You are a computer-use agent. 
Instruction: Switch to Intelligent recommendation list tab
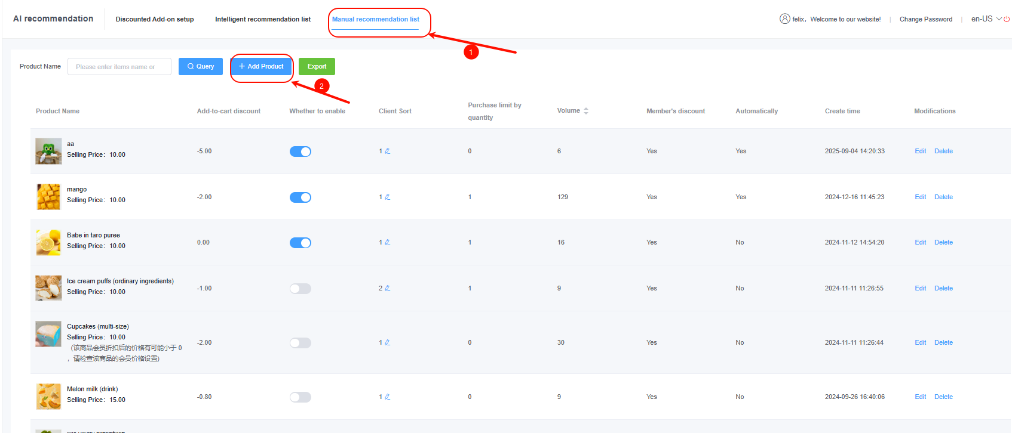pyautogui.click(x=263, y=19)
